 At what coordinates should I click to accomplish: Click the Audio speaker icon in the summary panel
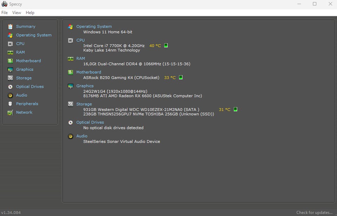(71, 136)
